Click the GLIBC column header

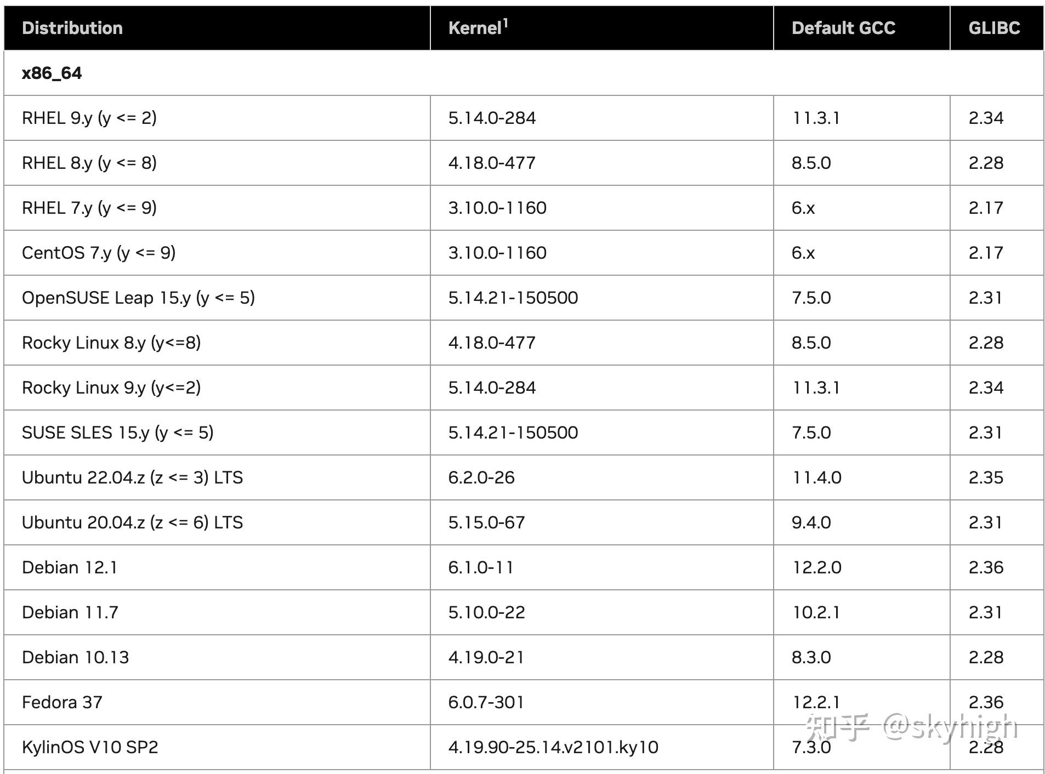(994, 28)
